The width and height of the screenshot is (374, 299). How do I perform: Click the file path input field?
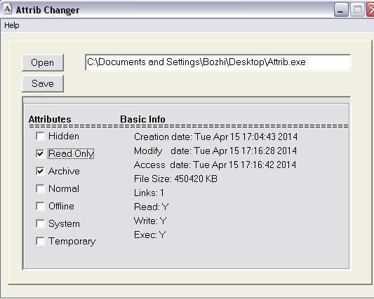tap(218, 62)
